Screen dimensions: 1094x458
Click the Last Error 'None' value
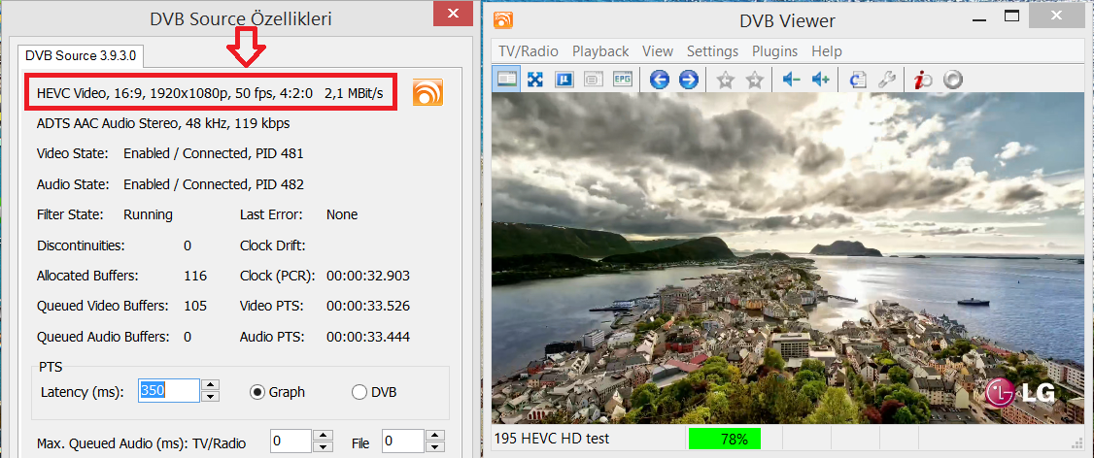coord(342,214)
